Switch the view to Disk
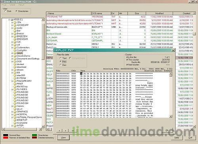This screenshot has width=198, height=144. tap(5, 11)
